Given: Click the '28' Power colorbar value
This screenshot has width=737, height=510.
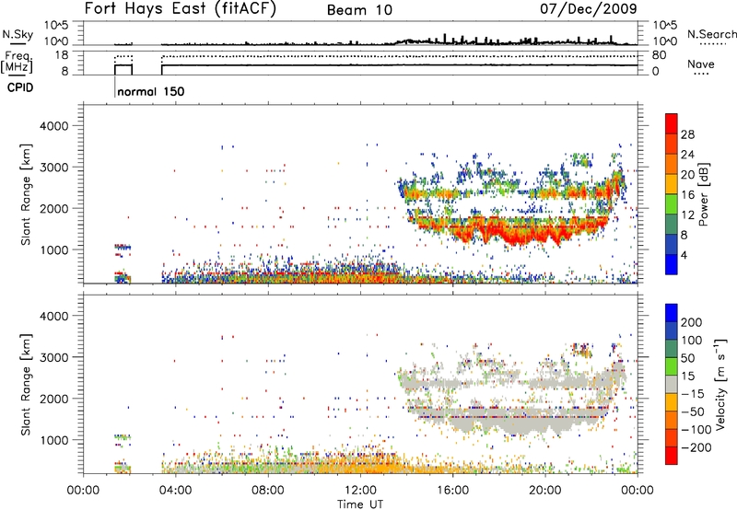Looking at the screenshot, I should click(x=687, y=134).
